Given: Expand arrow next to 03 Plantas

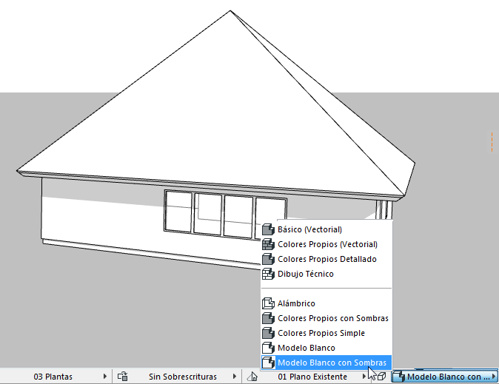Looking at the screenshot, I should point(105,377).
